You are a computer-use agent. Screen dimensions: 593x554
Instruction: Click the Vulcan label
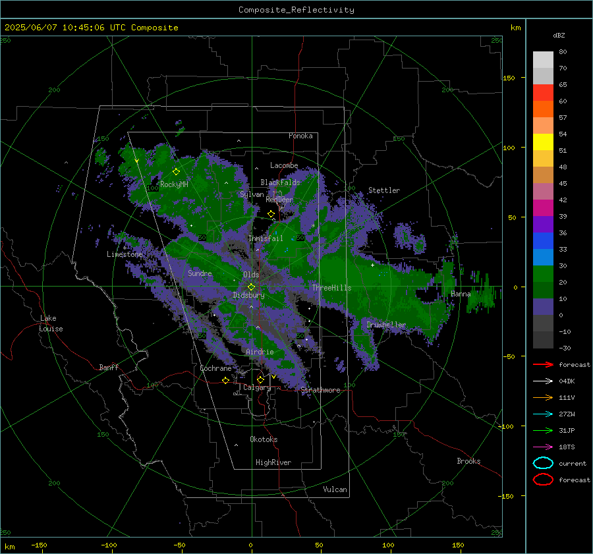point(335,489)
